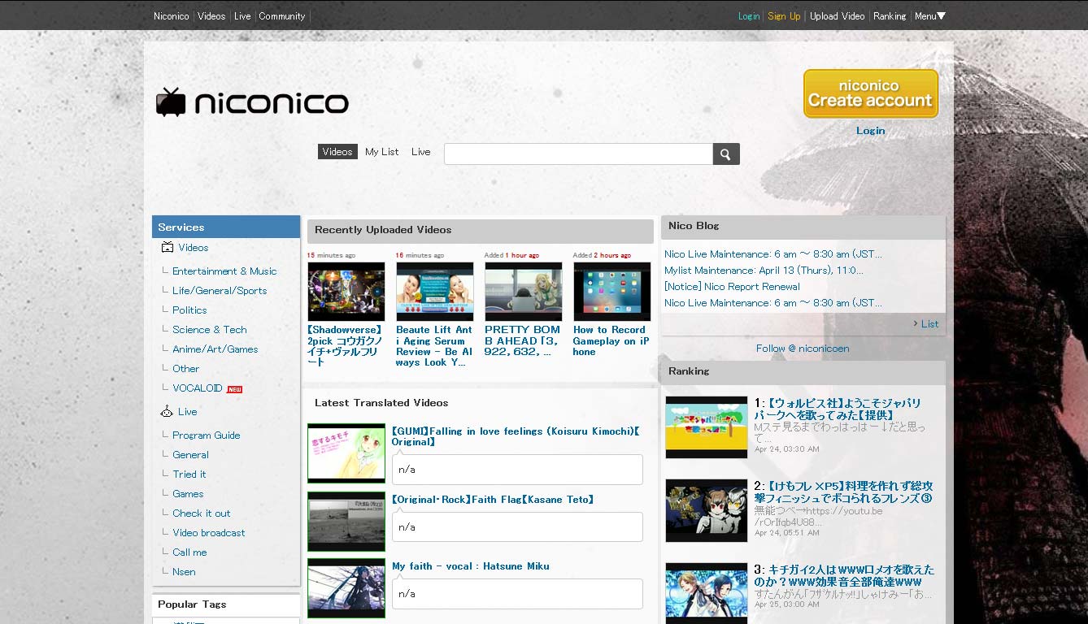The width and height of the screenshot is (1088, 624).
Task: Focus the search text field
Action: (x=578, y=154)
